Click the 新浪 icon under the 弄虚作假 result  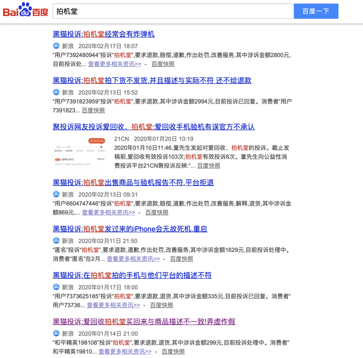point(56,333)
